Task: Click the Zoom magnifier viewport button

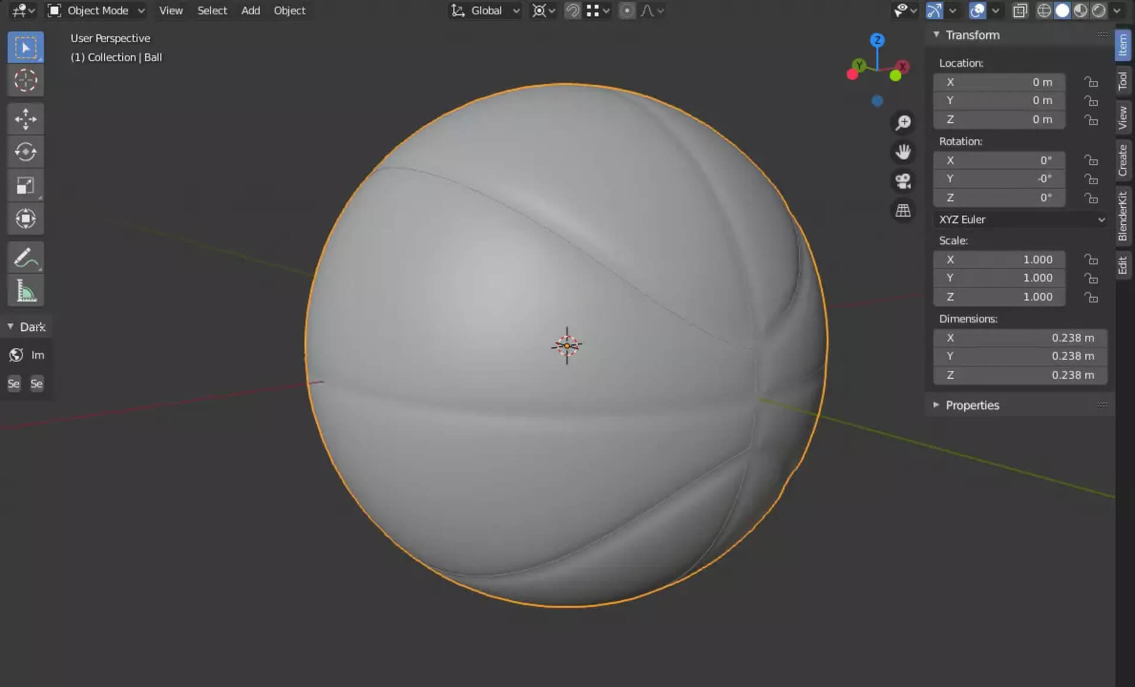Action: tap(903, 123)
